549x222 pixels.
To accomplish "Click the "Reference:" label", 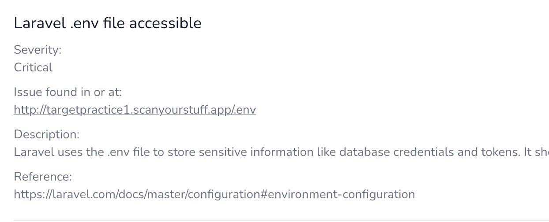I will click(x=42, y=177).
